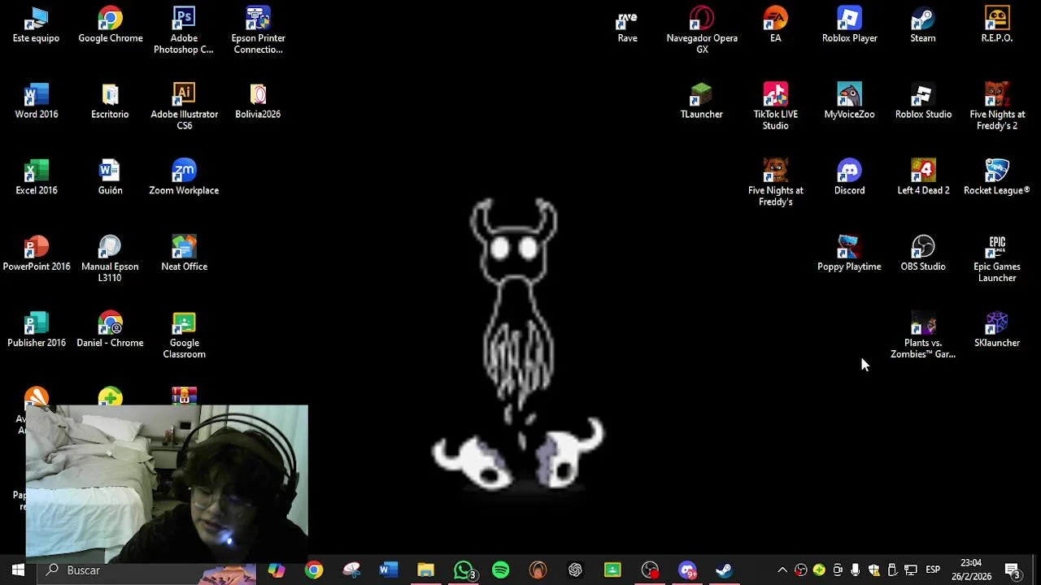Open the Epic Games Launcher shortcut

pos(997,260)
